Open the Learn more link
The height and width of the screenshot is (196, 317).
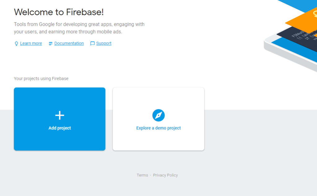(x=31, y=43)
